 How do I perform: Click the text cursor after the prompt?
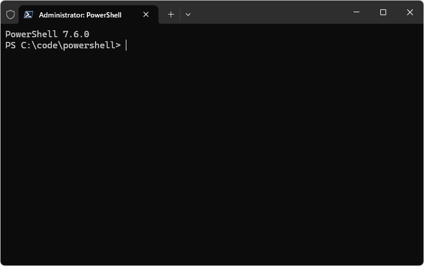tap(126, 45)
